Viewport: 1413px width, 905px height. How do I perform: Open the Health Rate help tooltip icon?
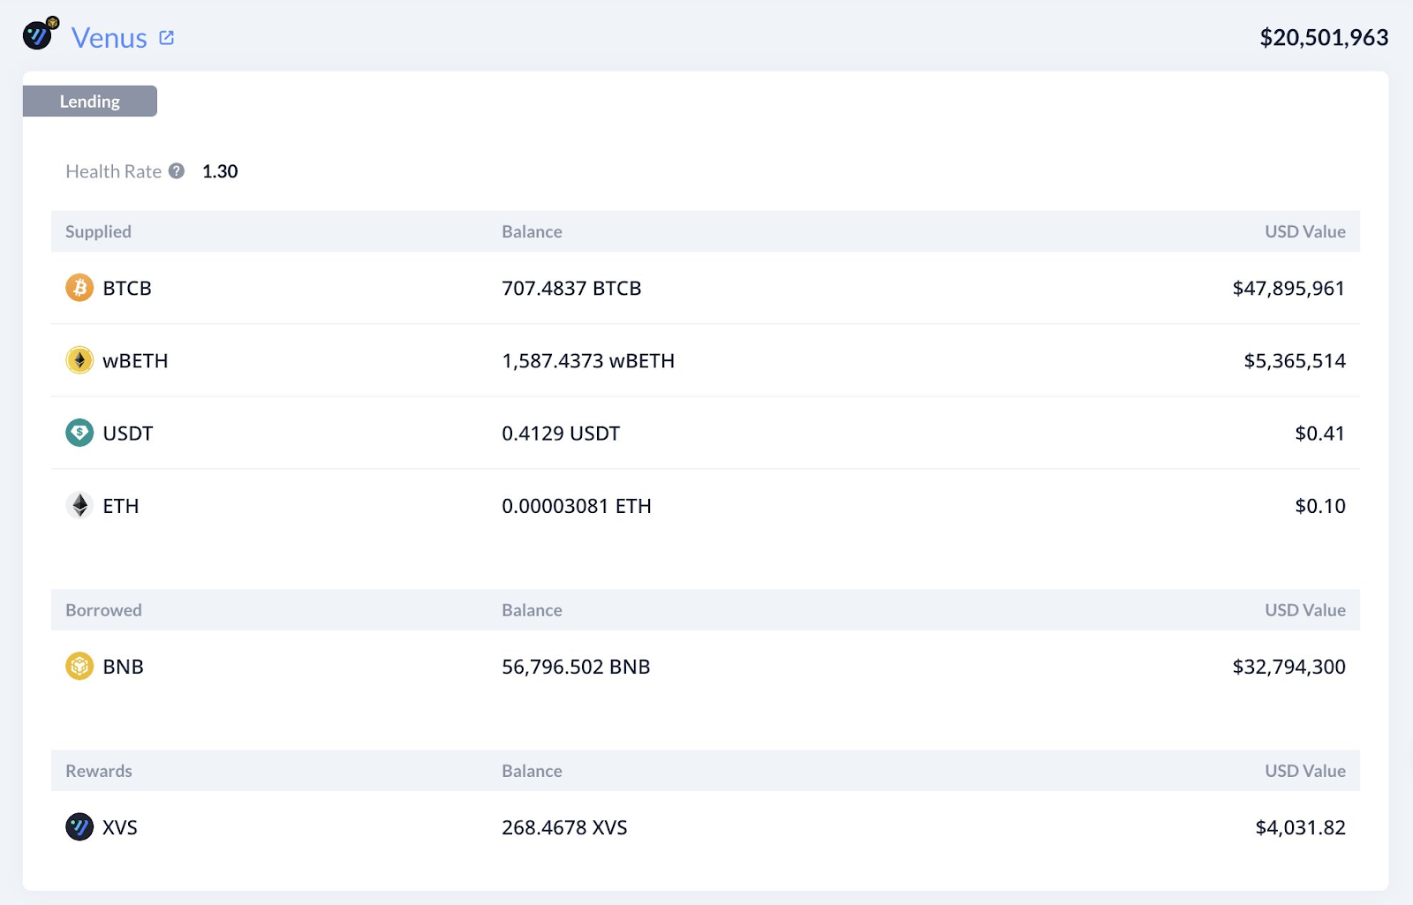(176, 170)
